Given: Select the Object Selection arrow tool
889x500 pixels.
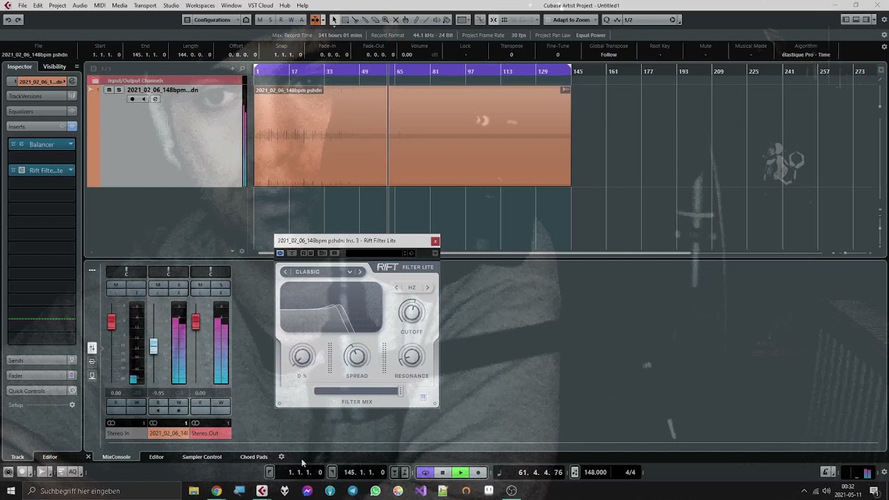Looking at the screenshot, I should (x=334, y=19).
